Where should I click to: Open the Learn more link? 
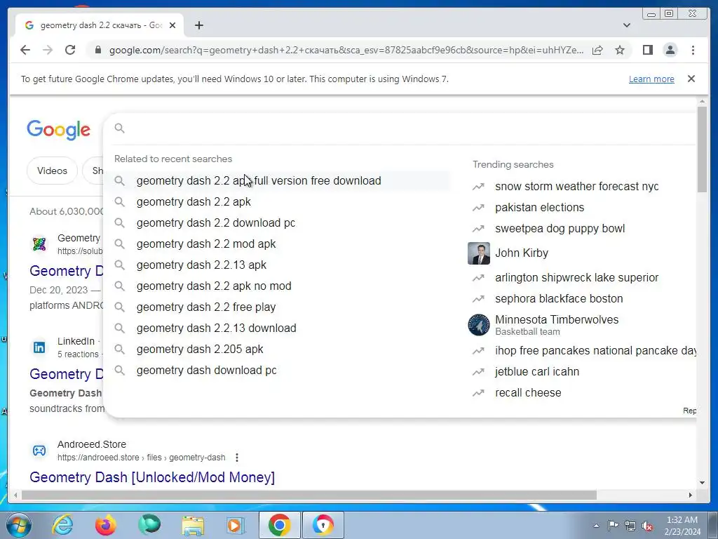[651, 79]
